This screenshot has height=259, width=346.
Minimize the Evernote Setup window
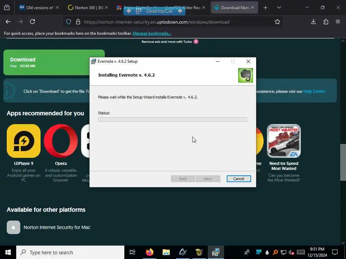(217, 61)
